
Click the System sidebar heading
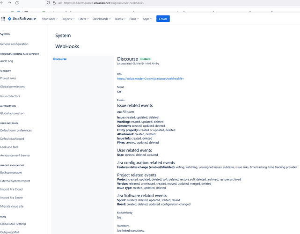(5, 34)
